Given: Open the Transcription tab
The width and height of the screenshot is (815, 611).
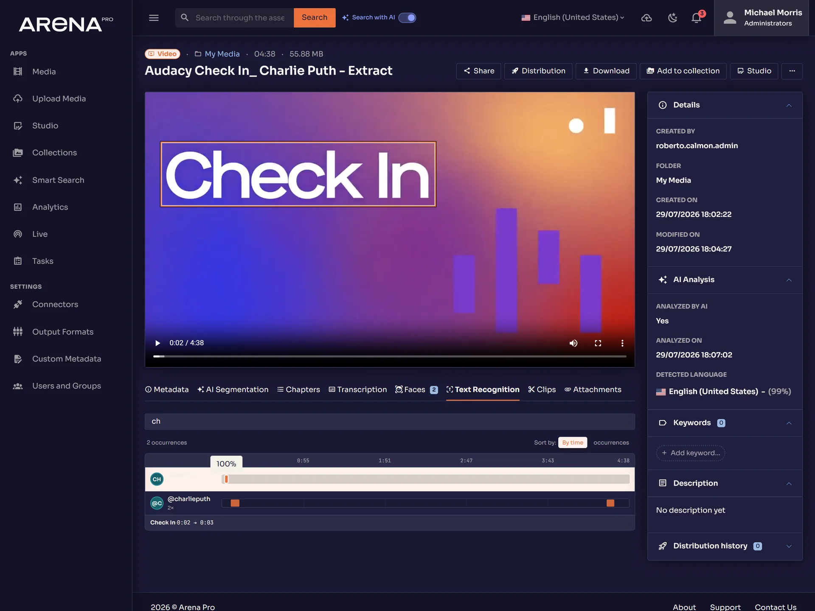Looking at the screenshot, I should click(x=358, y=390).
